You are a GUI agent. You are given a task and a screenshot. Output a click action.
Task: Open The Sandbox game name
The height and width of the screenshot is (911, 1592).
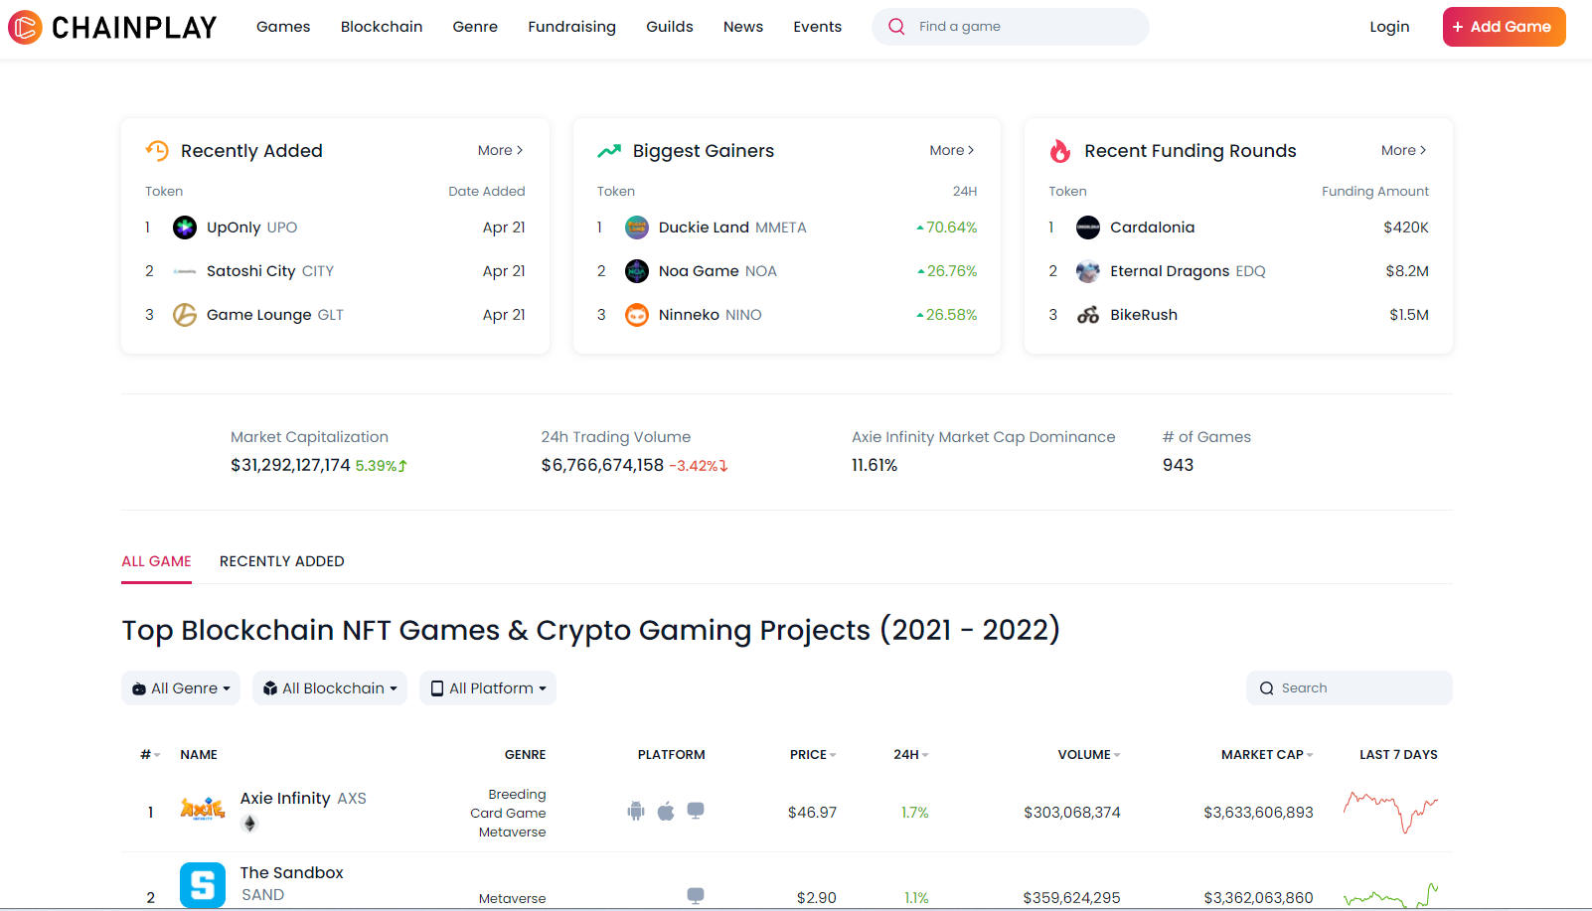[x=291, y=873]
